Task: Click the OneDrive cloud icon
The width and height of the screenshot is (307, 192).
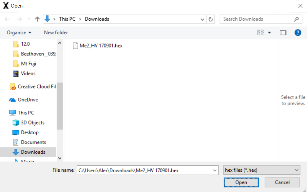Action: [x=12, y=100]
